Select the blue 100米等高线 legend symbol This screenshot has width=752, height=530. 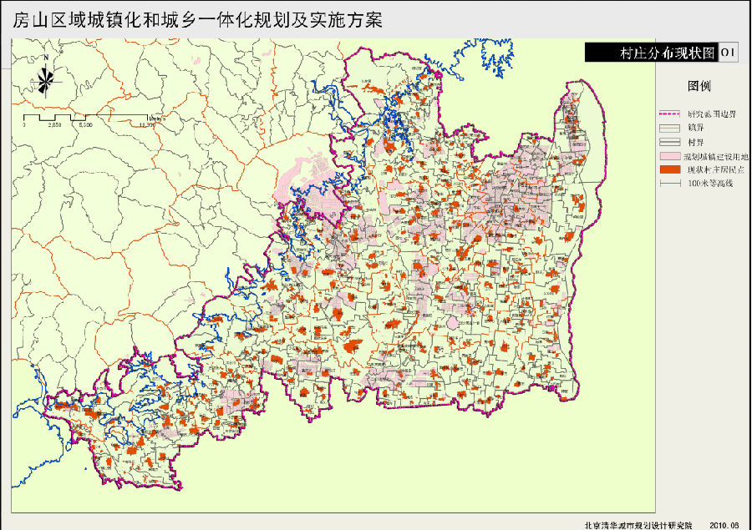(x=669, y=184)
